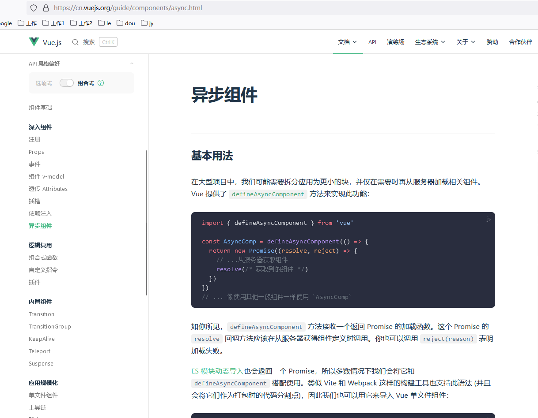Open KeepAlive in sidebar
Image resolution: width=538 pixels, height=418 pixels.
pyautogui.click(x=42, y=339)
